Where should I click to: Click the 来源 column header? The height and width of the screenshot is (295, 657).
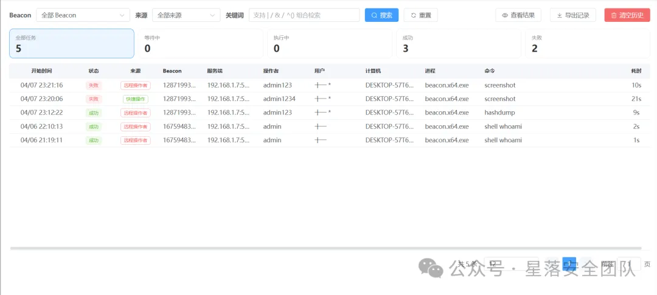pos(135,71)
